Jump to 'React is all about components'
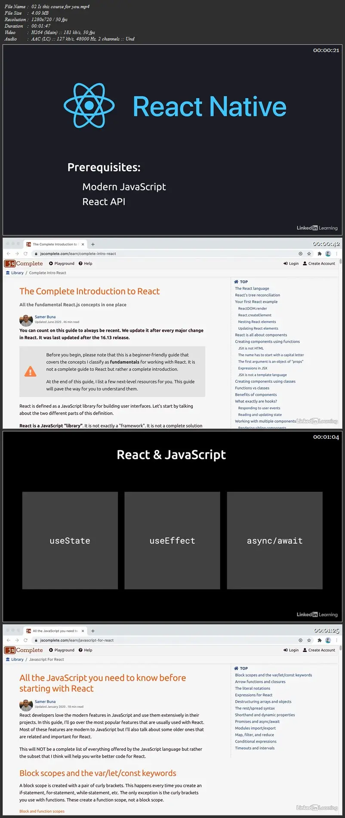The width and height of the screenshot is (345, 818). (261, 335)
